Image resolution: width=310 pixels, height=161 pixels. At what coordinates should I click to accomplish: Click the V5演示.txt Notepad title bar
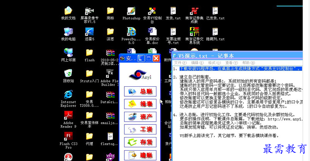point(237,56)
